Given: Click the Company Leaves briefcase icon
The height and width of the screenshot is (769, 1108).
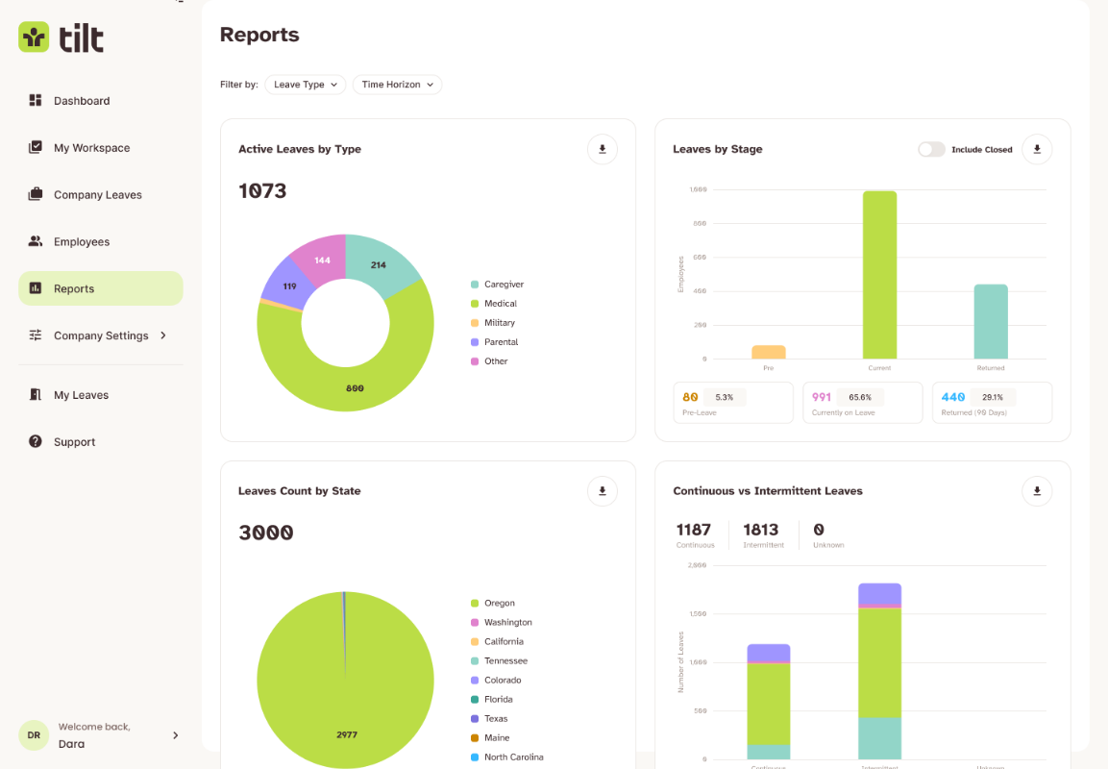Looking at the screenshot, I should pos(36,194).
